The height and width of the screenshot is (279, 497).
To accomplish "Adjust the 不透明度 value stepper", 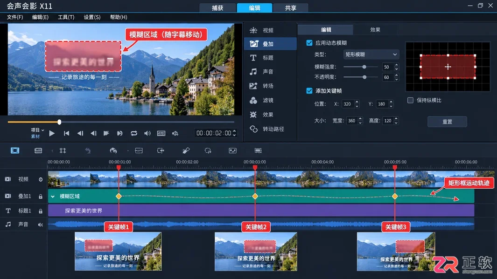I will 397,77.
